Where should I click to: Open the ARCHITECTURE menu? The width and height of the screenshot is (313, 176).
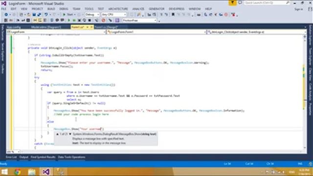tap(118, 9)
